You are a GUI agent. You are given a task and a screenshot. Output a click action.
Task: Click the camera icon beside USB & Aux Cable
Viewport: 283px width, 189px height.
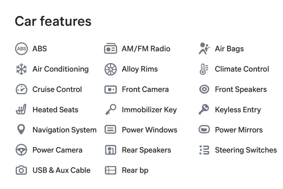tap(21, 170)
